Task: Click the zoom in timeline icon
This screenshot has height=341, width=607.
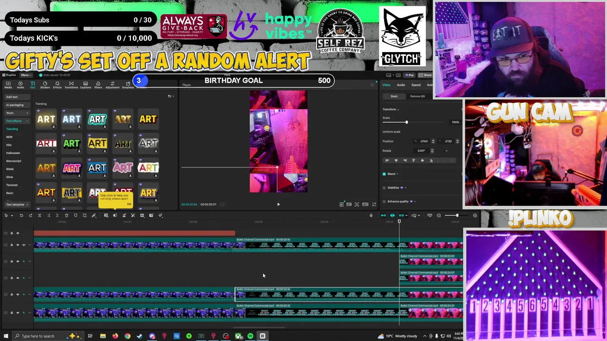Action: [475, 215]
